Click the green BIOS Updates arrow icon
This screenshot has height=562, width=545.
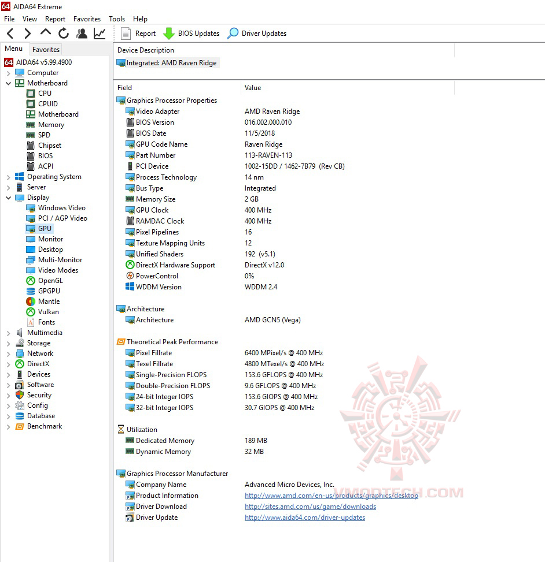click(x=169, y=34)
